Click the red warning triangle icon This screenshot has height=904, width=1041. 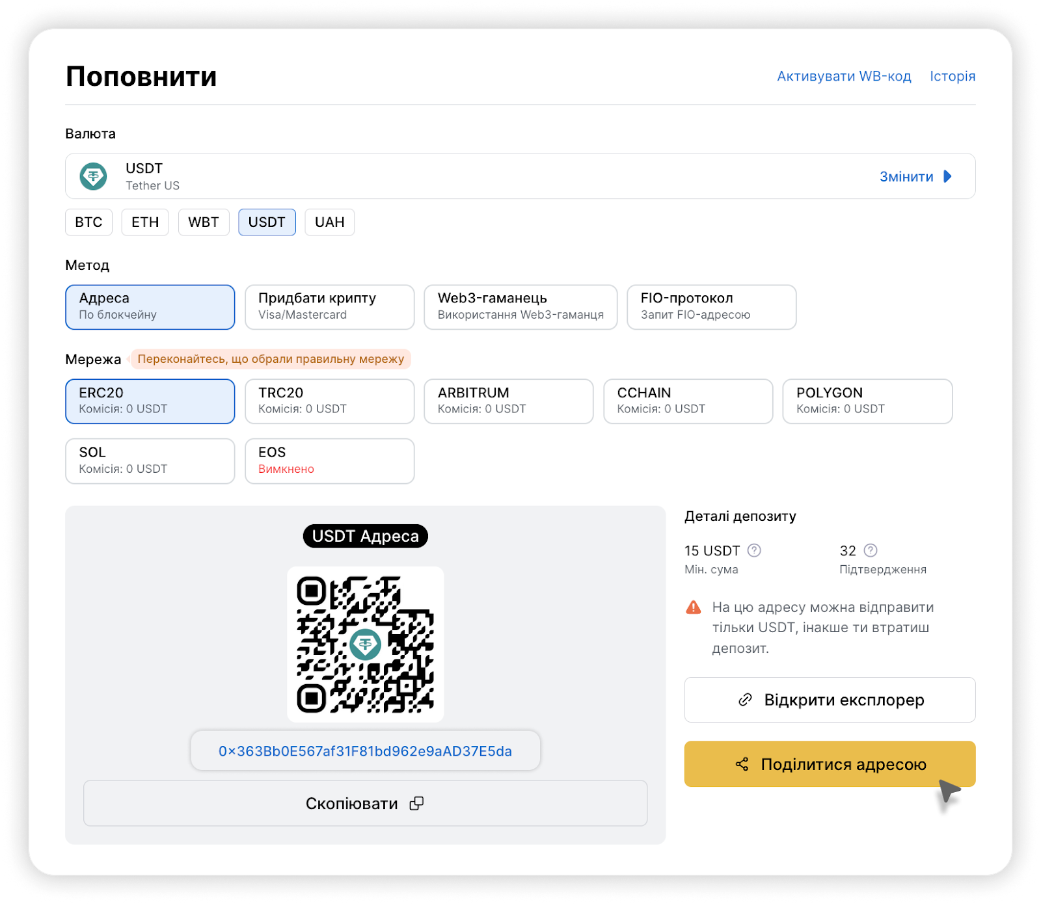click(x=694, y=607)
